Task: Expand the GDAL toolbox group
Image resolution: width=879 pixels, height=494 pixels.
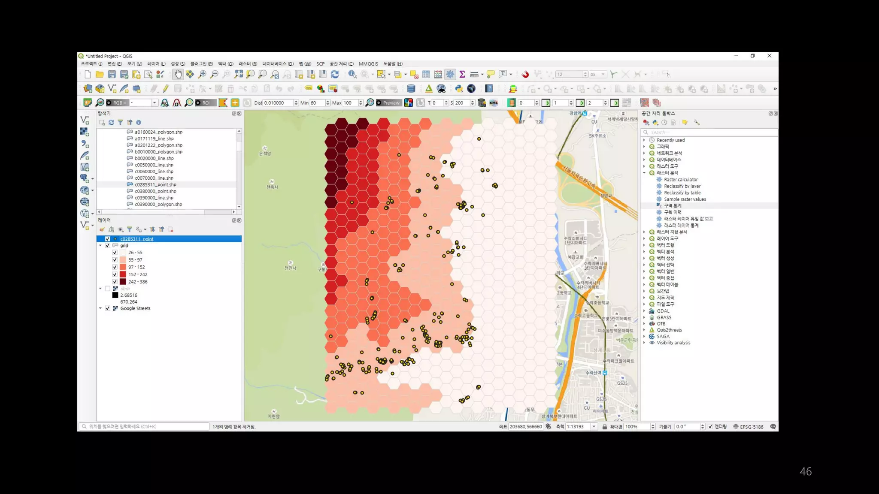Action: tap(644, 311)
